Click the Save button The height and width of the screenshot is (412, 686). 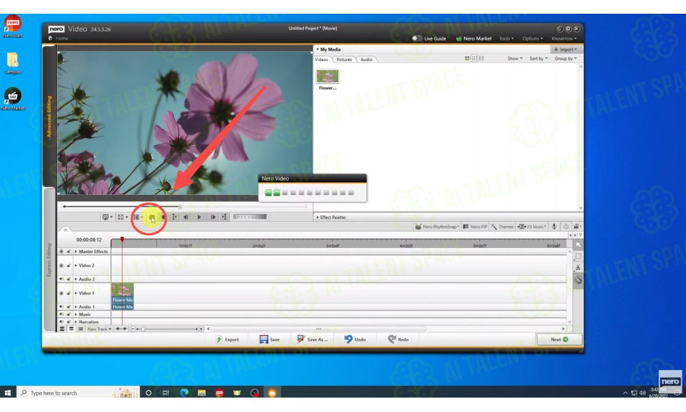270,339
